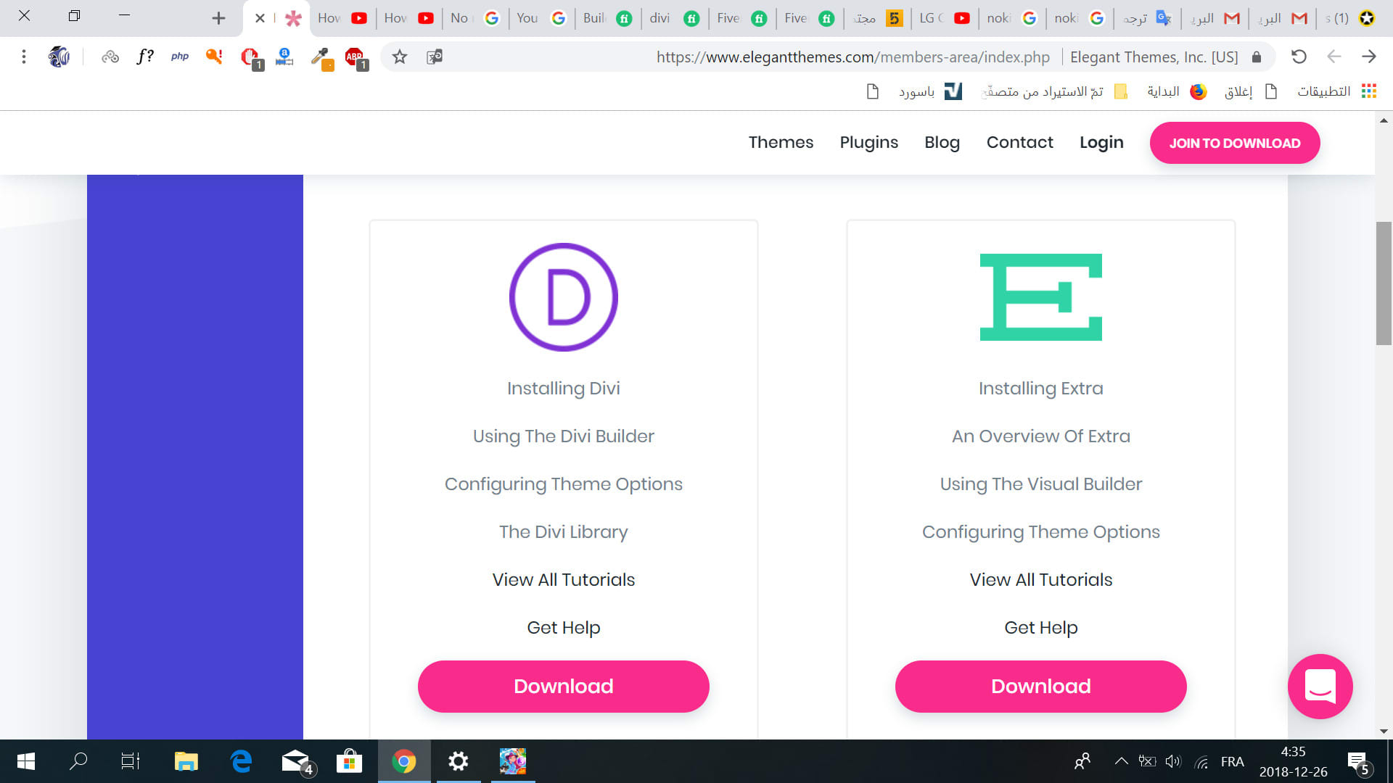Screen dimensions: 1393x783
Task: Open the 'إغلاق' bookmark
Action: [x=1251, y=91]
